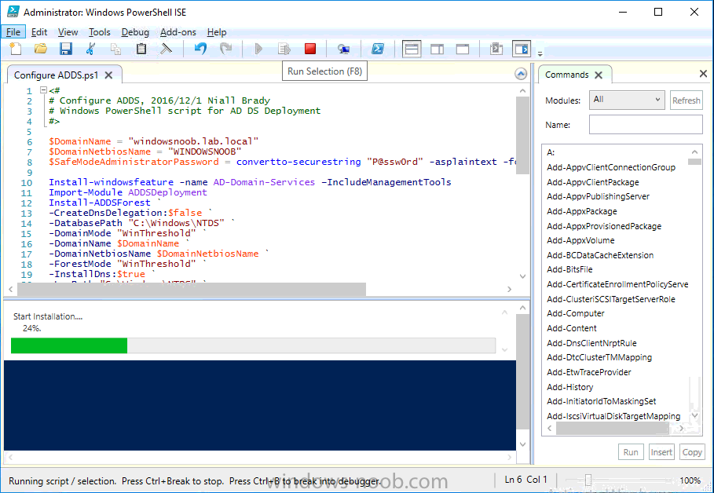Click the $DomainName variable on line 6

coord(79,141)
